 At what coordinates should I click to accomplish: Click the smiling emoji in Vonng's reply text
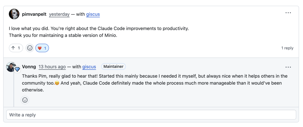[57, 83]
